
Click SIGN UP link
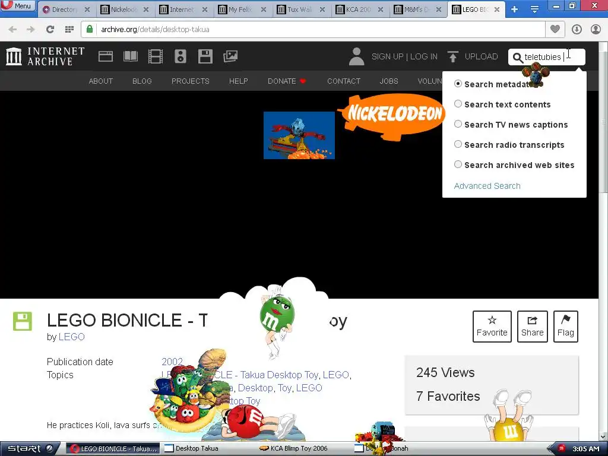point(387,56)
